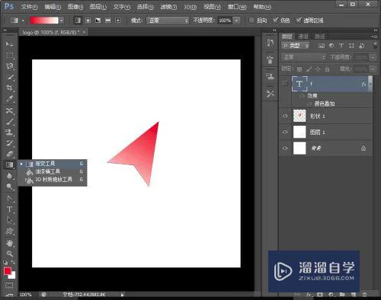Select the Lasso tool
Image resolution: width=381 pixels, height=300 pixels.
(x=9, y=66)
